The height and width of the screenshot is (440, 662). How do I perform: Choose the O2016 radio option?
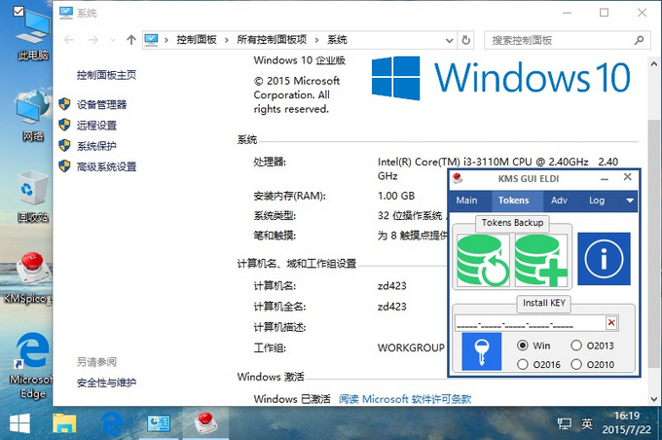pyautogui.click(x=523, y=364)
